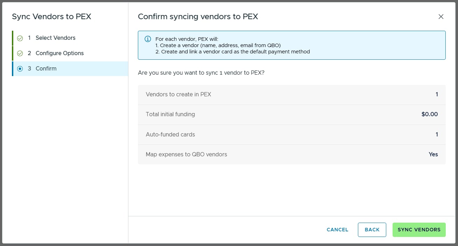The height and width of the screenshot is (246, 458).
Task: Click the Sync Vendors to PEX title
Action: click(51, 16)
